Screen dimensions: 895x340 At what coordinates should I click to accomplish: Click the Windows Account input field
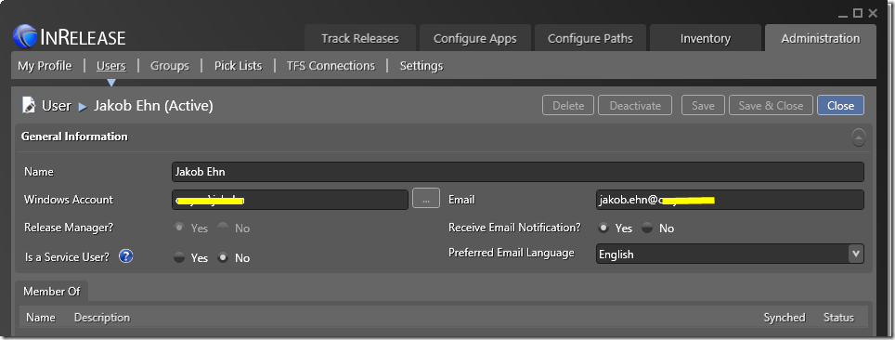290,200
